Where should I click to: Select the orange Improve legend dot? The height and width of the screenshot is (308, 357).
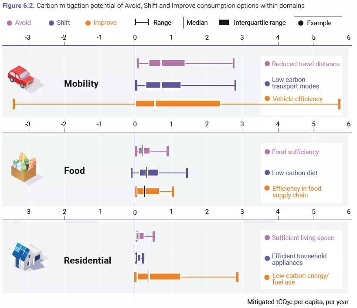tap(88, 23)
